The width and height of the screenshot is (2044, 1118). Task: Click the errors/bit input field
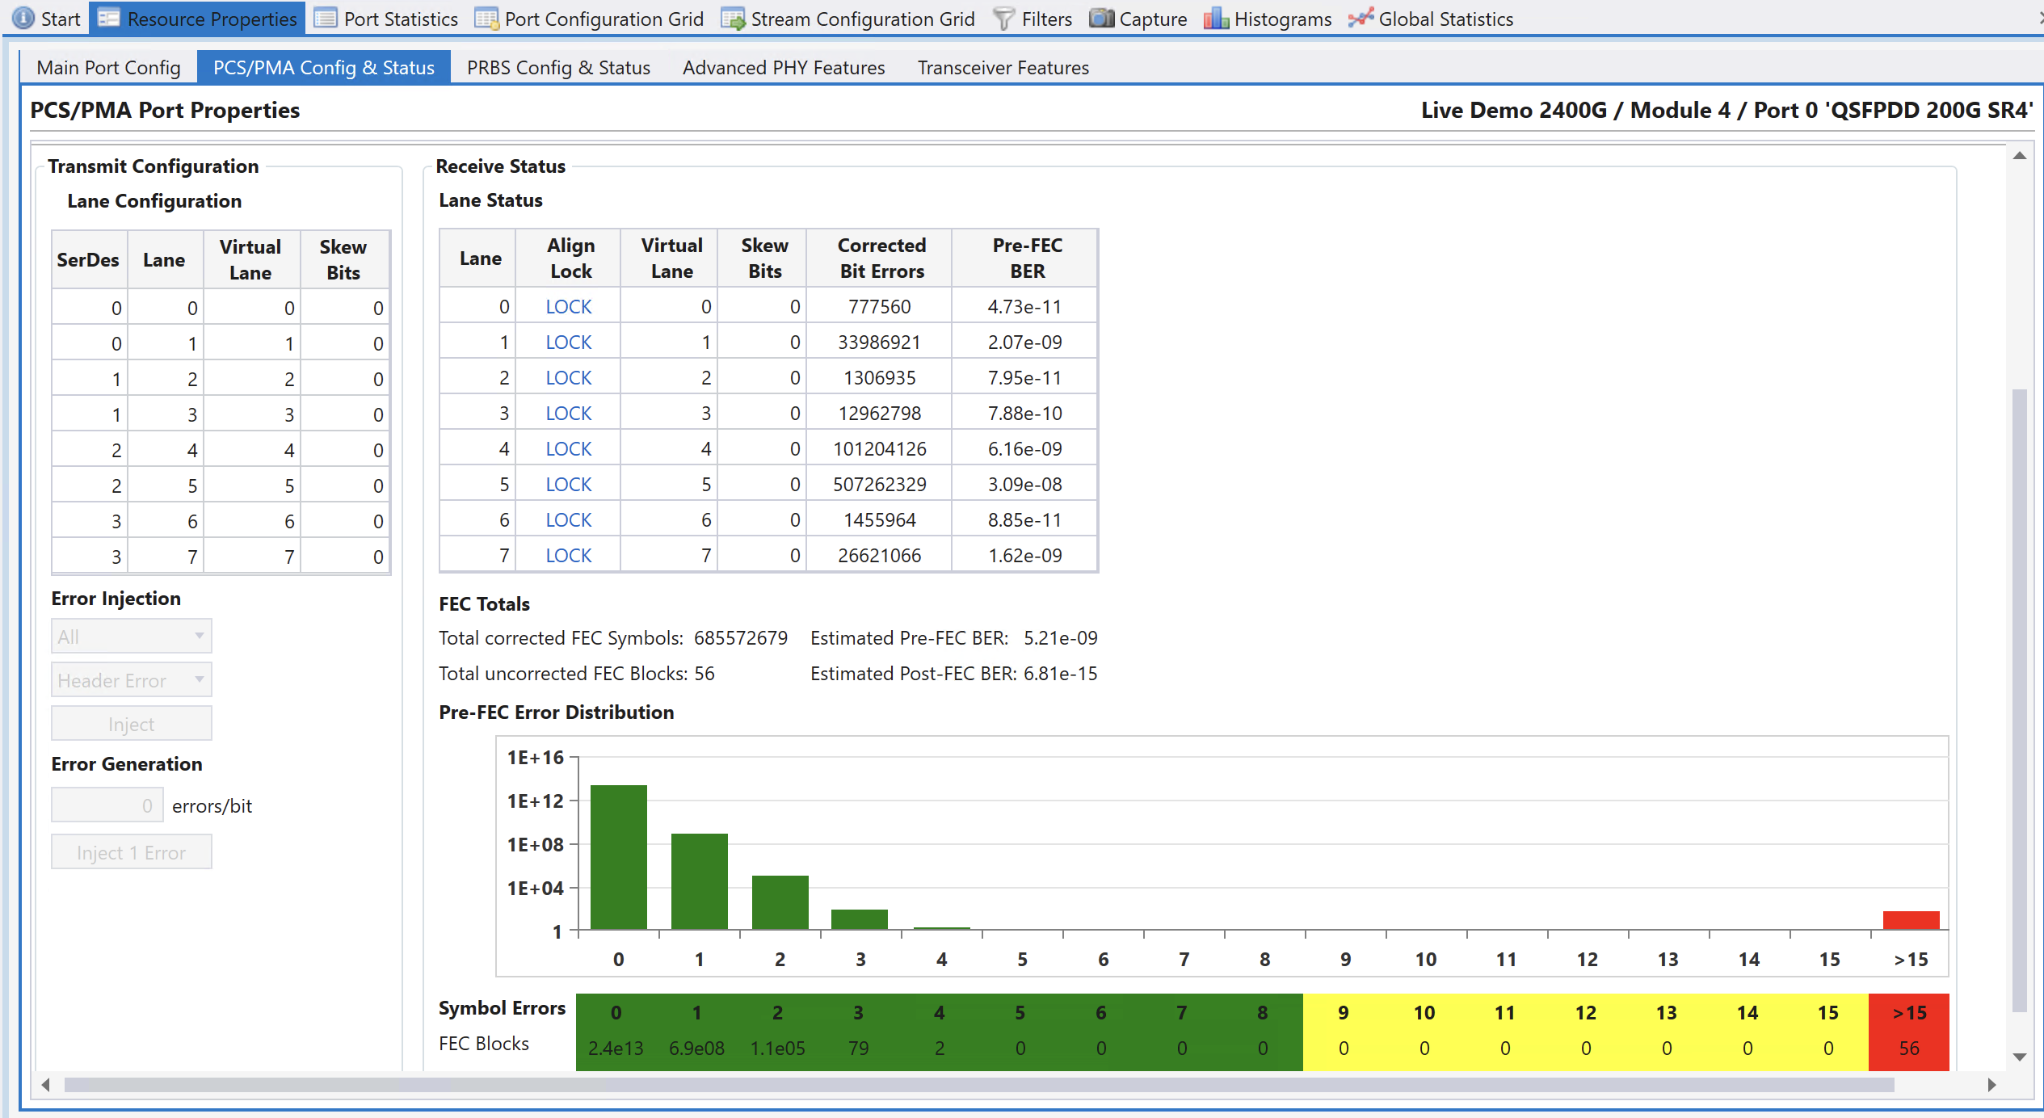(x=107, y=805)
